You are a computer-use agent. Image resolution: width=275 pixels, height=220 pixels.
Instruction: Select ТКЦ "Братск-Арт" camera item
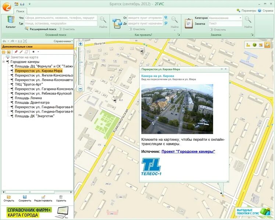pos(29,84)
